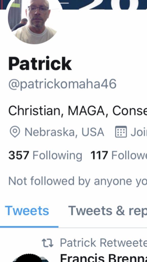The height and width of the screenshot is (262, 147).
Task: Tap the bio text starting Christian, MAGA
Action: [78, 111]
